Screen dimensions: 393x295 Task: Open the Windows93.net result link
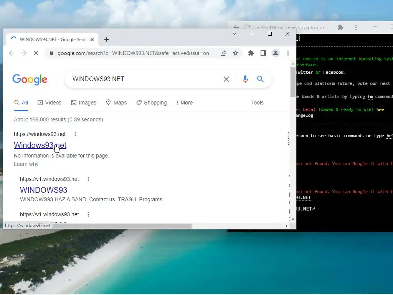40,145
